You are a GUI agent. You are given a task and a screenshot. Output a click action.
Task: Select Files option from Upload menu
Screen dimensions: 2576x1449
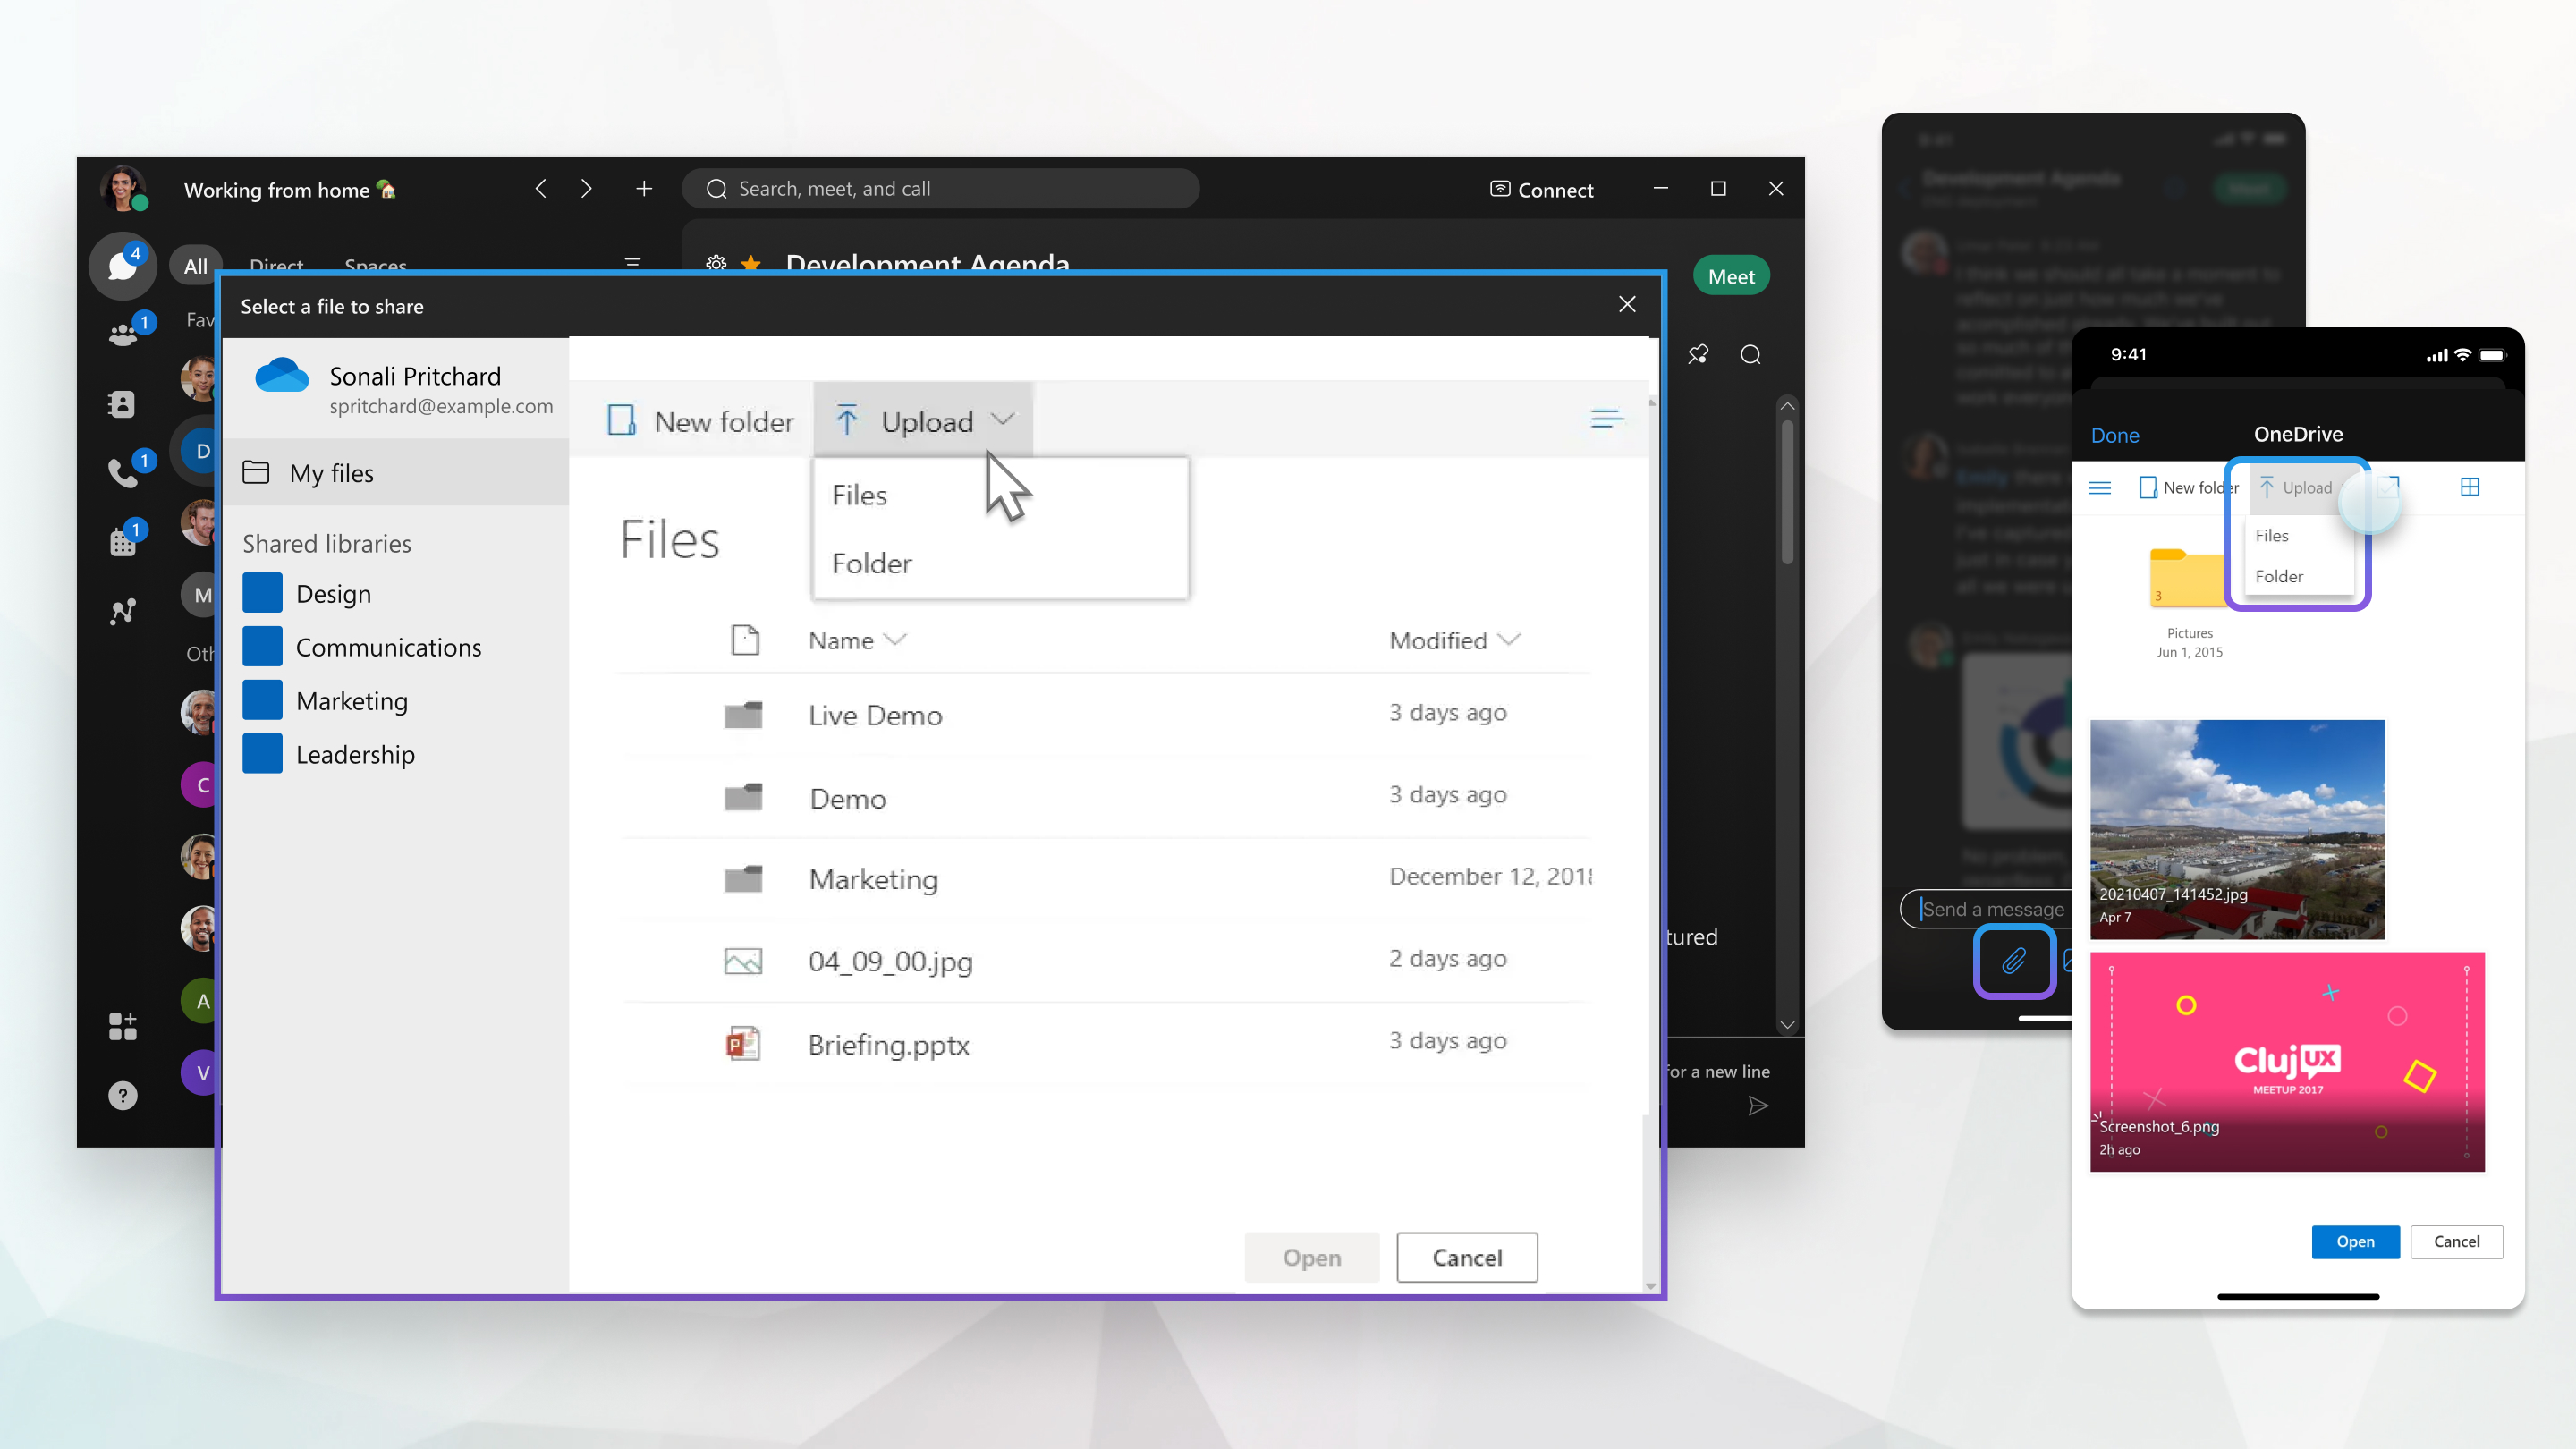pos(860,494)
